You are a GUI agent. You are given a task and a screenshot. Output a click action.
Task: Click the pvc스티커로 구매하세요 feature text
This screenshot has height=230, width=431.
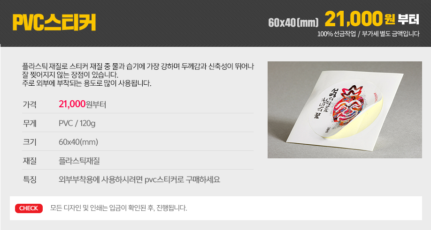click(x=182, y=179)
